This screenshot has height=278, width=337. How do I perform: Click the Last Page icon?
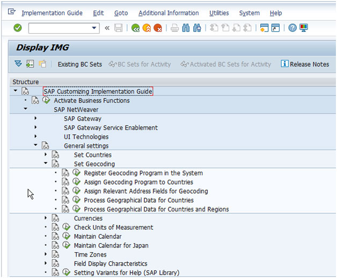pyautogui.click(x=247, y=28)
